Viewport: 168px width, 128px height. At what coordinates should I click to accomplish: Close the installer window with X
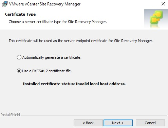[x=163, y=4]
